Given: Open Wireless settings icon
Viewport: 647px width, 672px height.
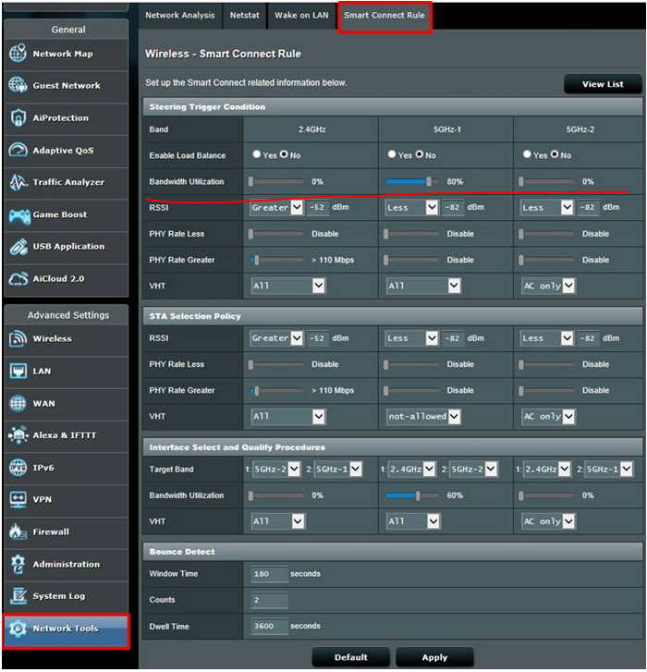Looking at the screenshot, I should click(x=18, y=338).
